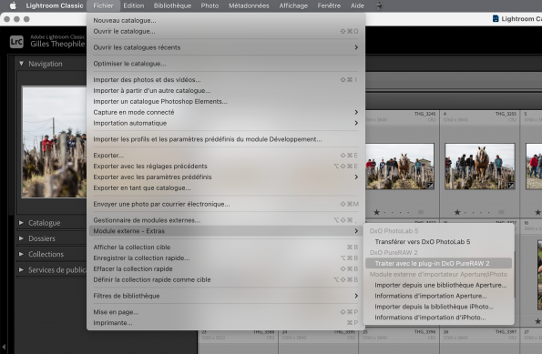Expand the Services de publication panel

[22, 269]
